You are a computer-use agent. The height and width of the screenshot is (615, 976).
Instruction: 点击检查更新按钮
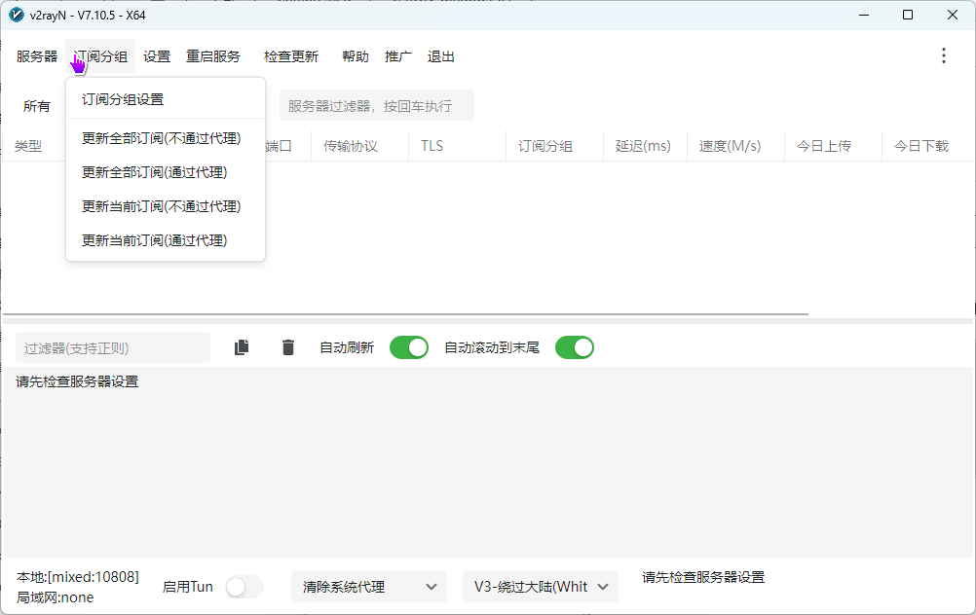click(290, 55)
